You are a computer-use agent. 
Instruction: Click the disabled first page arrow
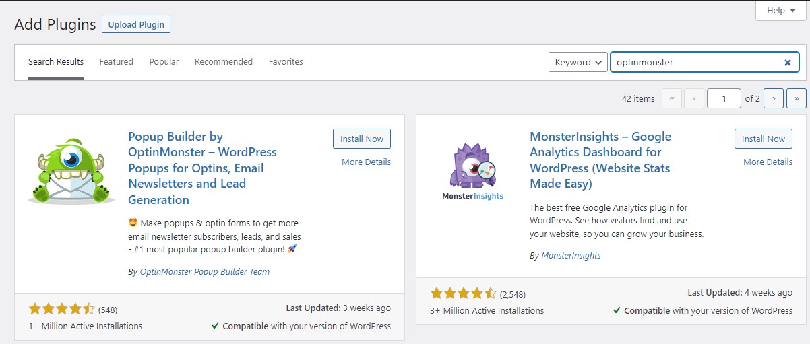coord(672,98)
